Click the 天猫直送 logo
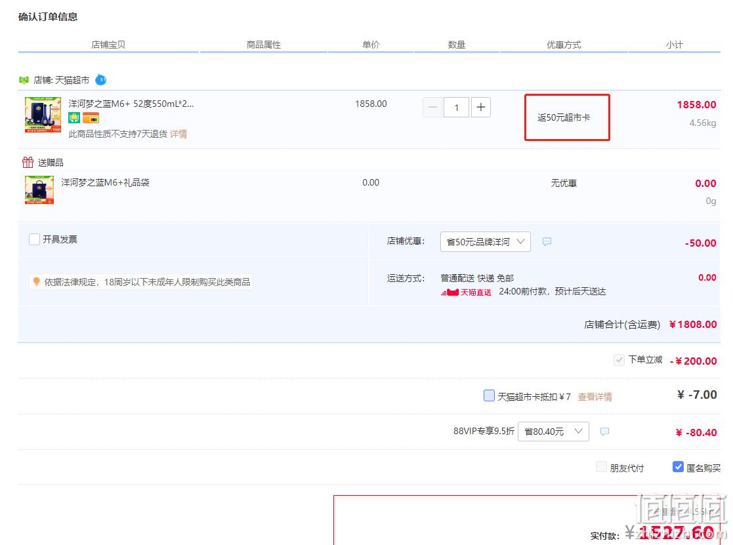Image resolution: width=733 pixels, height=545 pixels. coord(466,293)
